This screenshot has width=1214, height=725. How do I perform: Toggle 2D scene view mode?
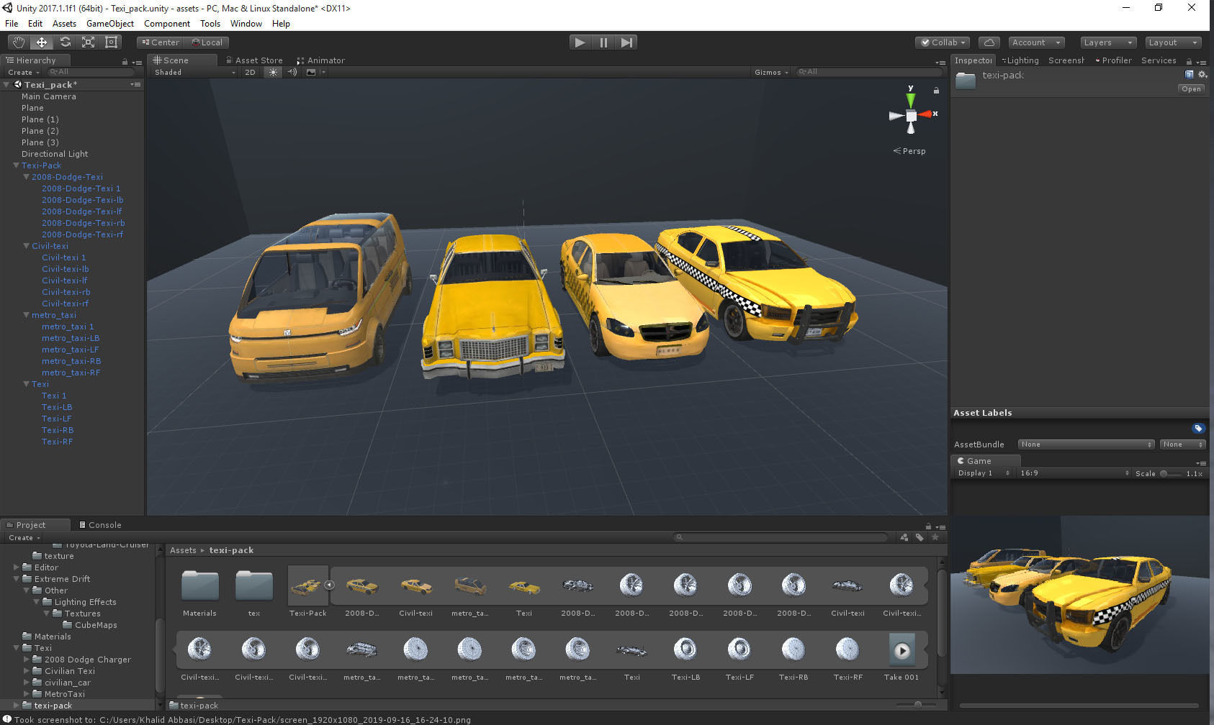[x=250, y=72]
